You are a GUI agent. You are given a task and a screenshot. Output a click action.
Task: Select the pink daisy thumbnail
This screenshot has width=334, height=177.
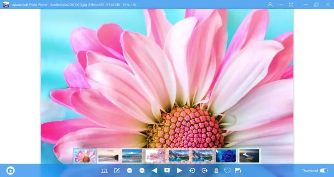[x=85, y=156]
